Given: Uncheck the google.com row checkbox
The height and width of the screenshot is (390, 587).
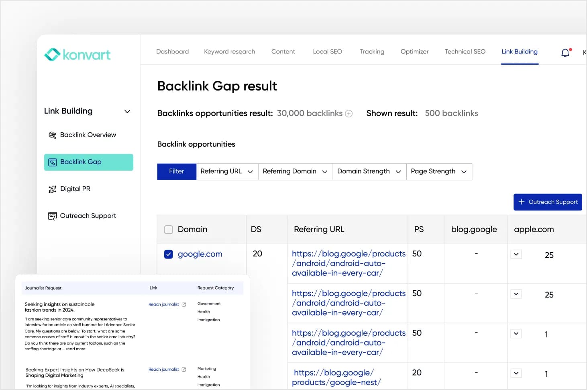Looking at the screenshot, I should point(169,254).
